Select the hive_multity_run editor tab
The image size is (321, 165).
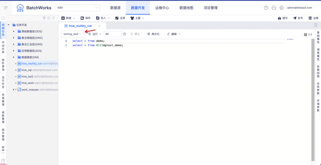(80, 26)
